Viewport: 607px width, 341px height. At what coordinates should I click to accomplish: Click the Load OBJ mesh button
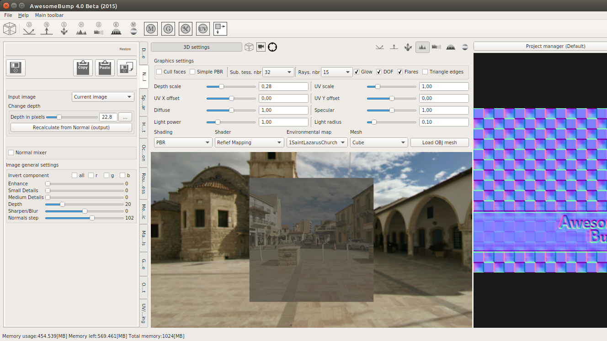(x=439, y=142)
